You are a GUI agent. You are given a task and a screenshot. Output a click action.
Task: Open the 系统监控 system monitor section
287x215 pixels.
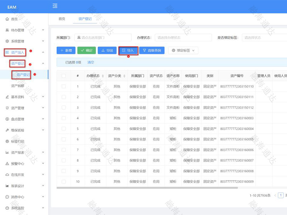click(18, 207)
